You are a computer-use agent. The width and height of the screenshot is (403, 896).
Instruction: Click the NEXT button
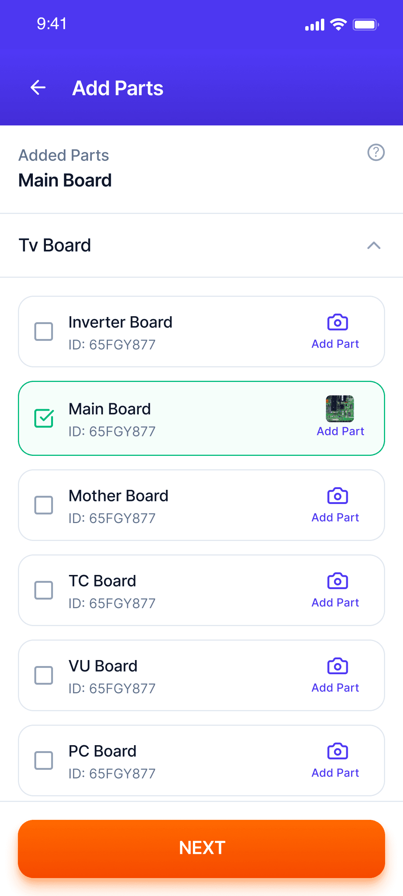[x=201, y=849]
